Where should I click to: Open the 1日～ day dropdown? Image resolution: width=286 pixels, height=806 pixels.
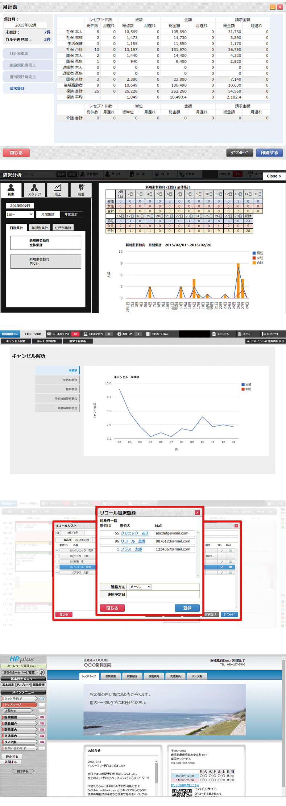click(x=20, y=214)
